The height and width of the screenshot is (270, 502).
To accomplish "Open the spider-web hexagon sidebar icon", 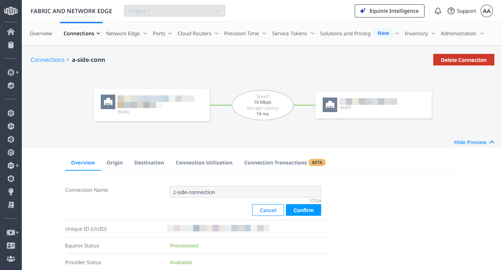I will pos(11,113).
